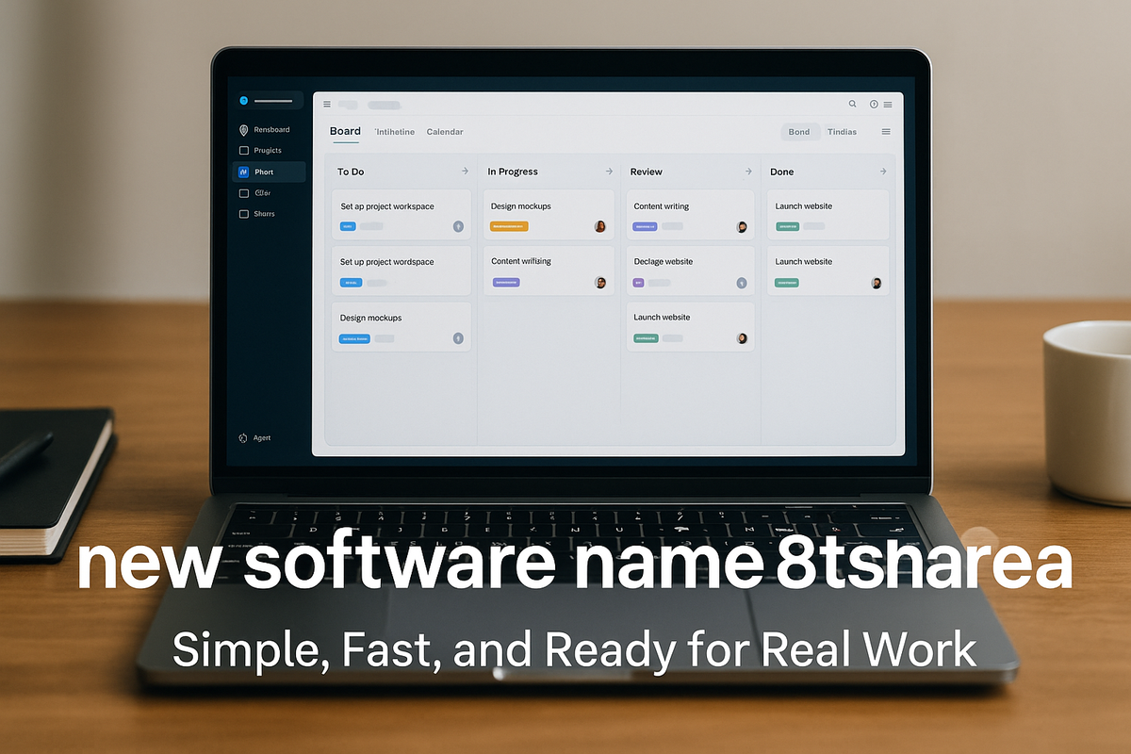Click the blue label swatch on Design mockups
The width and height of the screenshot is (1131, 754).
(x=355, y=338)
